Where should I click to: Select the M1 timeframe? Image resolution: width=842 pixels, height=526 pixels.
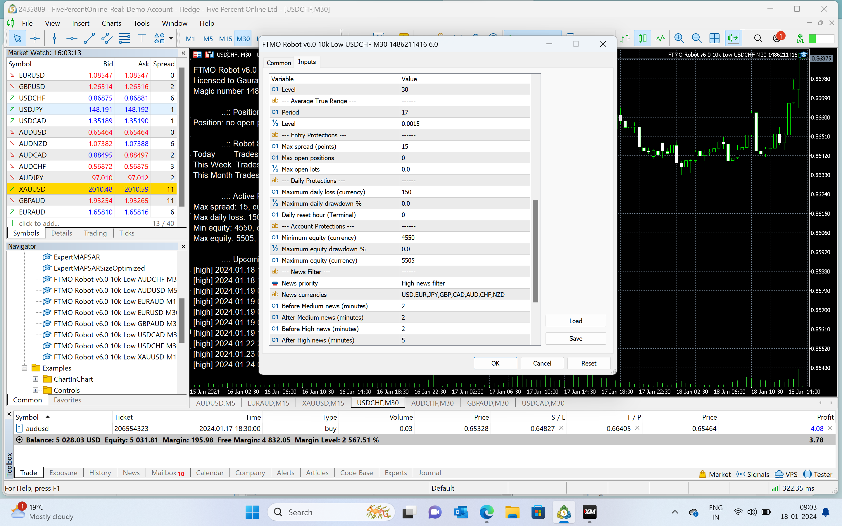190,39
